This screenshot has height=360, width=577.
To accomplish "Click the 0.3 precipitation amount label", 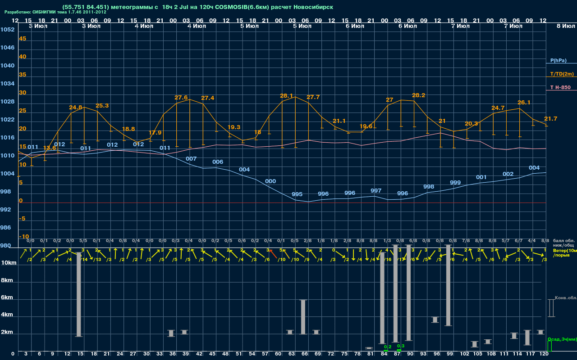I will (x=401, y=346).
